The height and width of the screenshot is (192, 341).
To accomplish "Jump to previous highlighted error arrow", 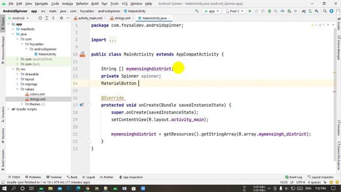I will pos(328,25).
